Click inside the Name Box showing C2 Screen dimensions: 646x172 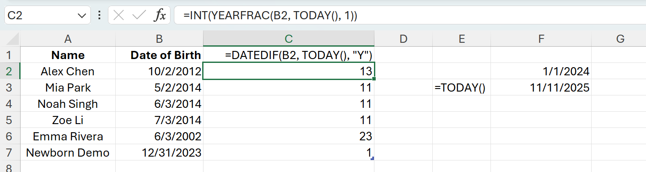coord(39,16)
